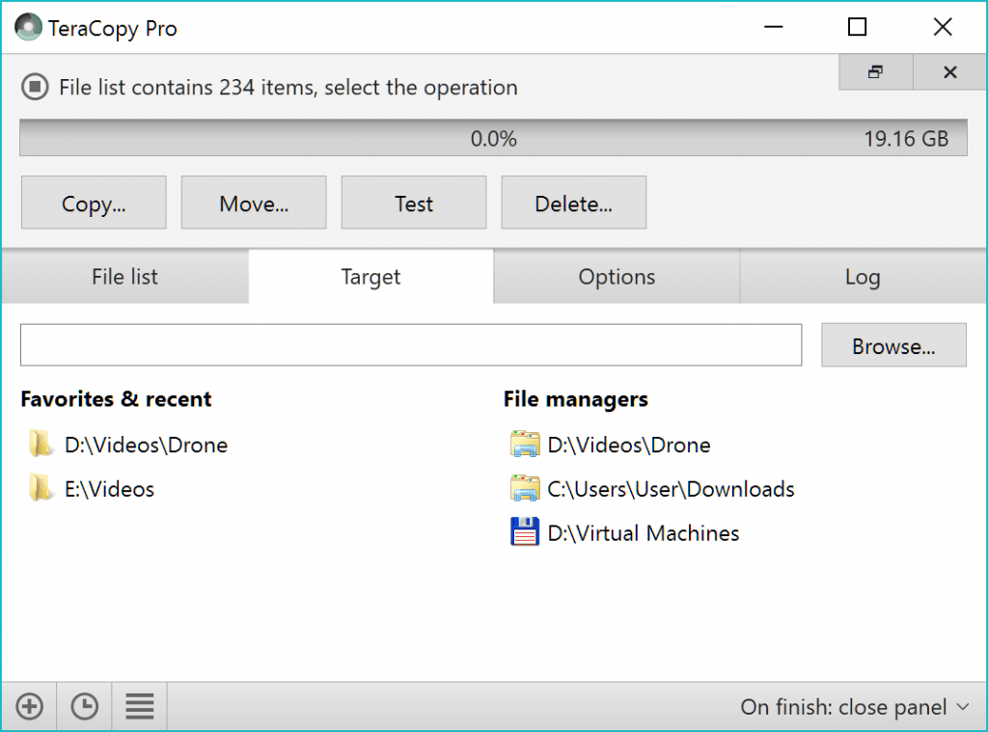988x732 pixels.
Task: Expand the On finish dropdown
Action: coord(853,706)
